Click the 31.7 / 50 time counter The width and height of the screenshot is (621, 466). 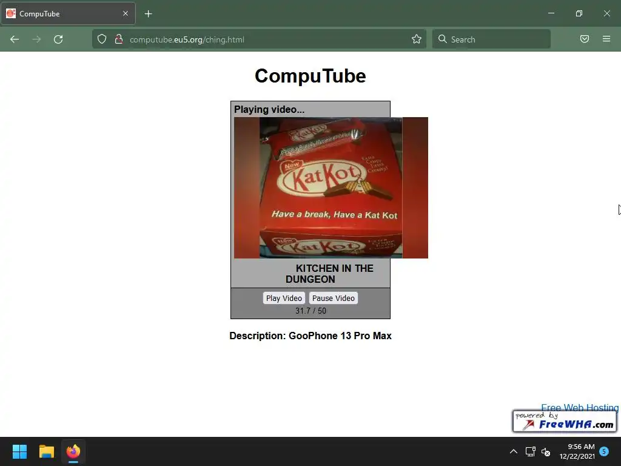[x=310, y=311]
